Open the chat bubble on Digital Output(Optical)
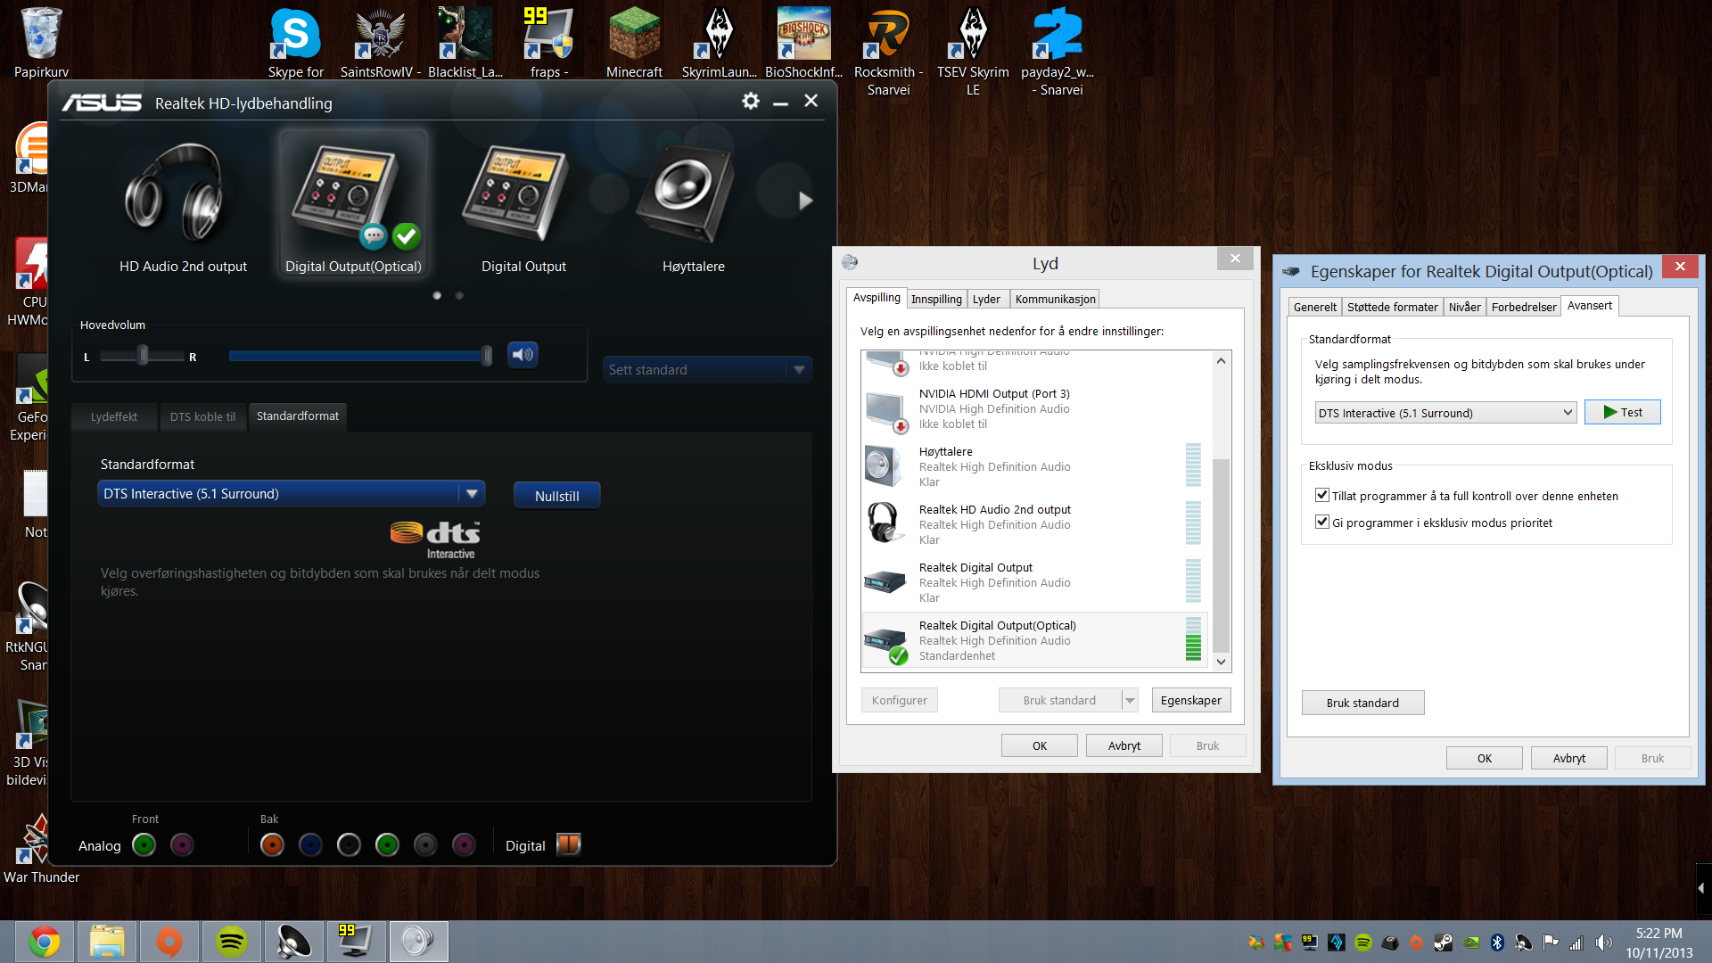Image resolution: width=1712 pixels, height=963 pixels. (374, 236)
